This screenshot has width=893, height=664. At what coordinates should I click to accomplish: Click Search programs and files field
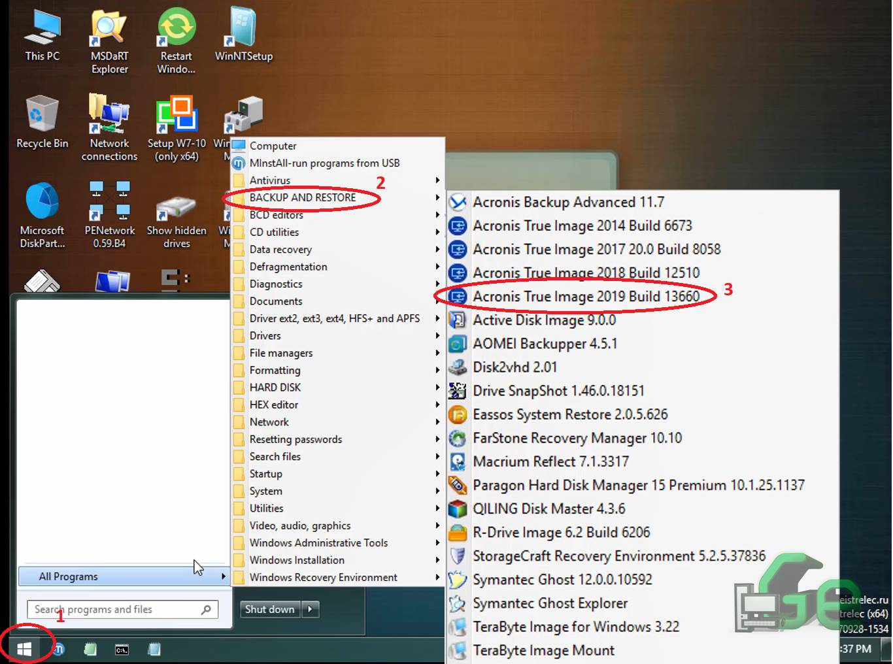pyautogui.click(x=122, y=609)
